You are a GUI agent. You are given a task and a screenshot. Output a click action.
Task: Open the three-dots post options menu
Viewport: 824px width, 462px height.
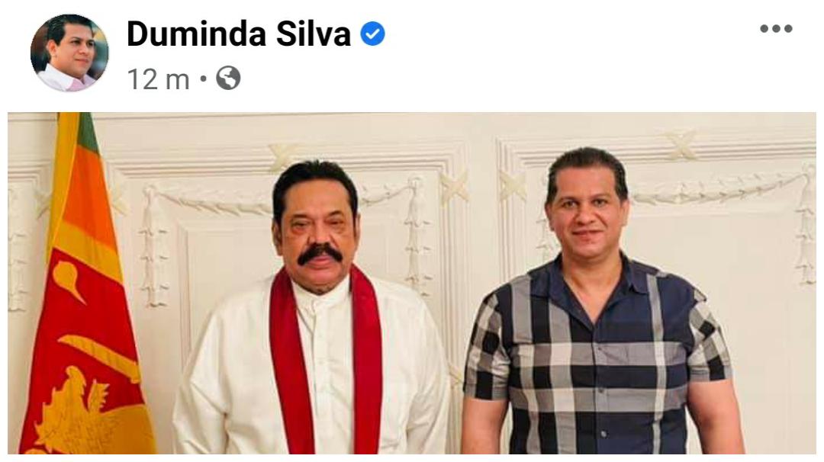[x=776, y=29]
